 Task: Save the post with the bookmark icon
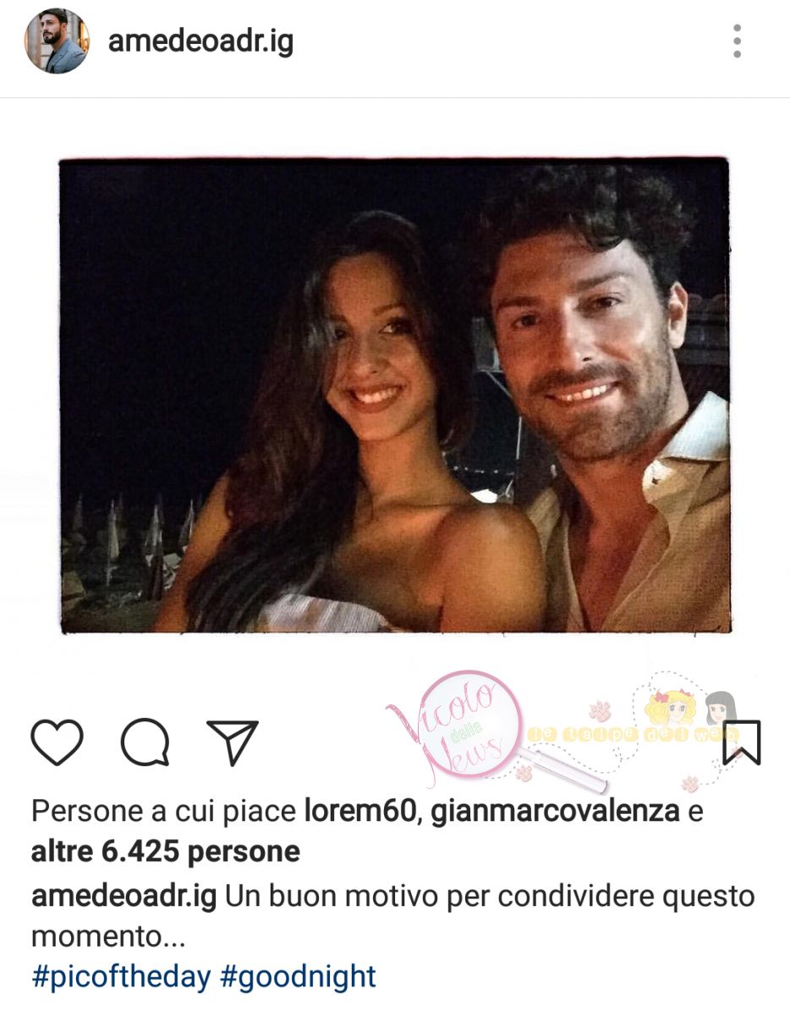pyautogui.click(x=741, y=743)
